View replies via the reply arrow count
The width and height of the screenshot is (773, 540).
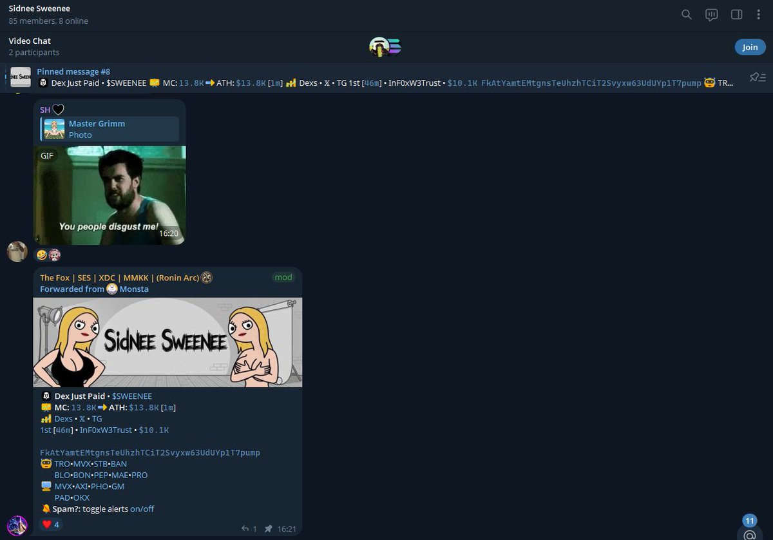[x=249, y=528]
